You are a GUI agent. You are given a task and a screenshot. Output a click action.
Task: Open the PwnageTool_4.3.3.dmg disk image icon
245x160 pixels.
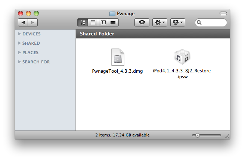click(118, 57)
